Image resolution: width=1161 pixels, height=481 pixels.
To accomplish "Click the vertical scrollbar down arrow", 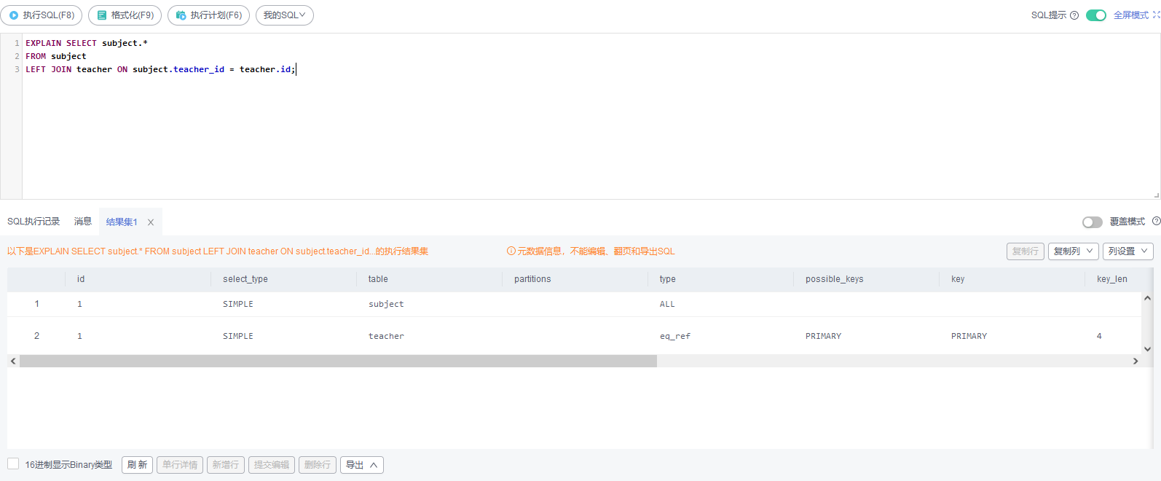I will coord(1147,349).
